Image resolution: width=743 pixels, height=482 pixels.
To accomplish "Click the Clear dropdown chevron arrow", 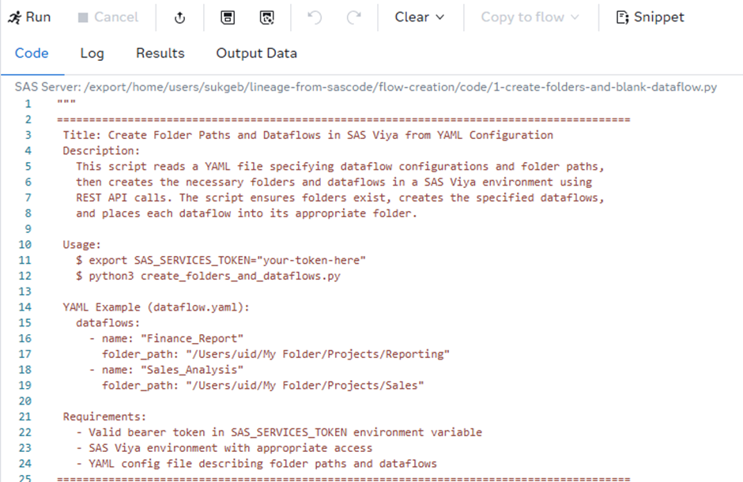I will tap(440, 17).
